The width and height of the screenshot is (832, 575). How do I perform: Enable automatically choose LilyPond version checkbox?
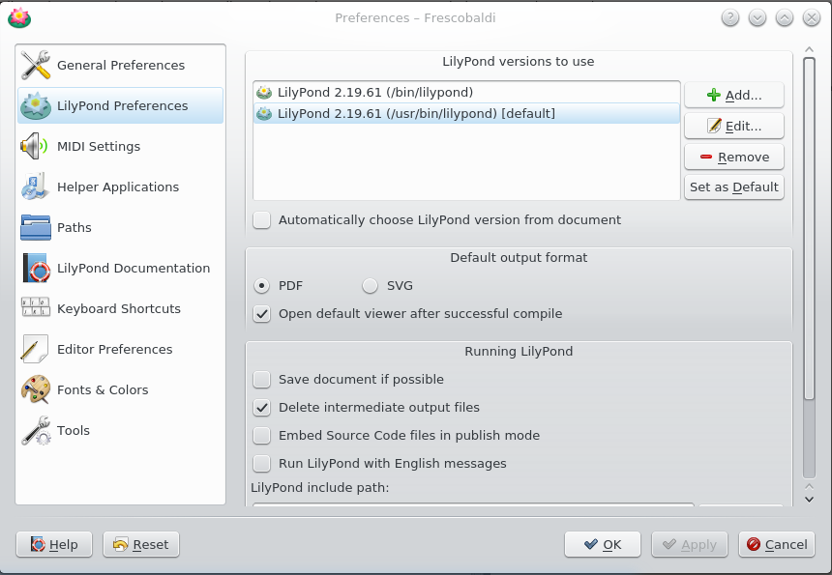coord(261,220)
